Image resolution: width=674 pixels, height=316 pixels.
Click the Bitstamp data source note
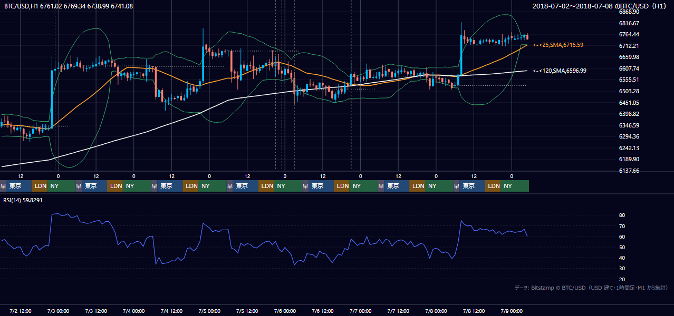coord(591,288)
